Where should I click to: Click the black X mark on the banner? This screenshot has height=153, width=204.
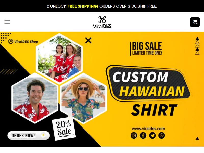click(88, 41)
